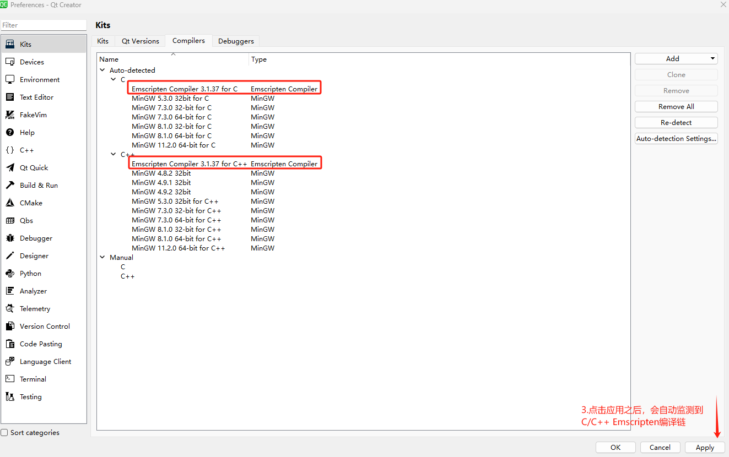The height and width of the screenshot is (457, 729).
Task: Open Auto-detection Settings
Action: click(x=676, y=138)
